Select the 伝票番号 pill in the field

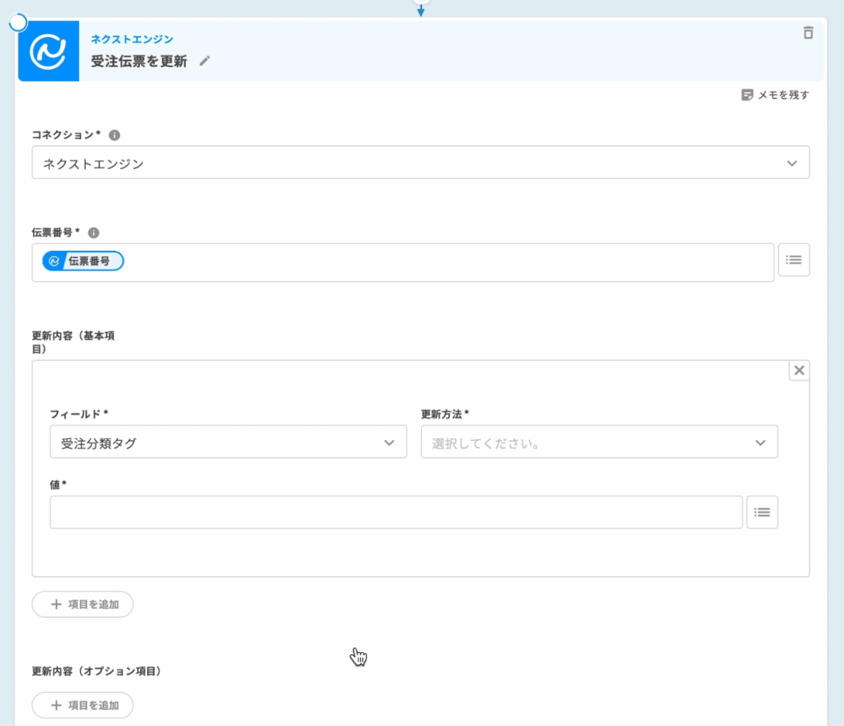tap(83, 261)
